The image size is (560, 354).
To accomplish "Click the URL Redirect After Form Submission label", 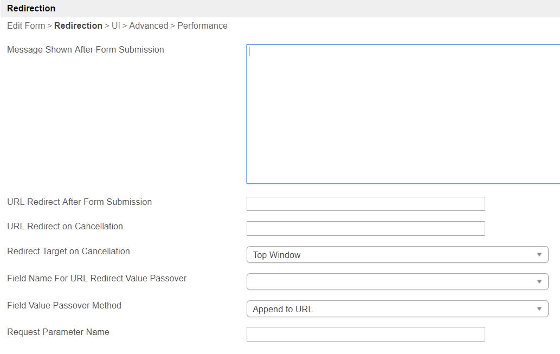I will coord(79,202).
